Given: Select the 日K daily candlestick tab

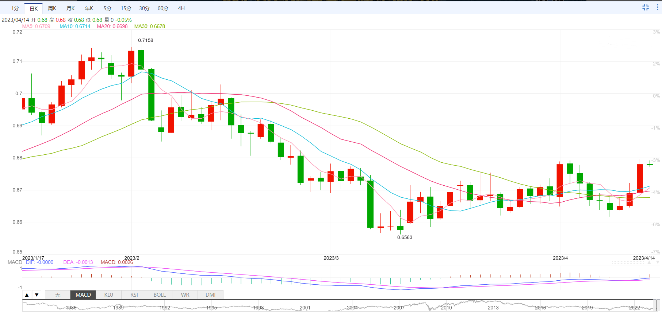Looking at the screenshot, I should tap(34, 8).
